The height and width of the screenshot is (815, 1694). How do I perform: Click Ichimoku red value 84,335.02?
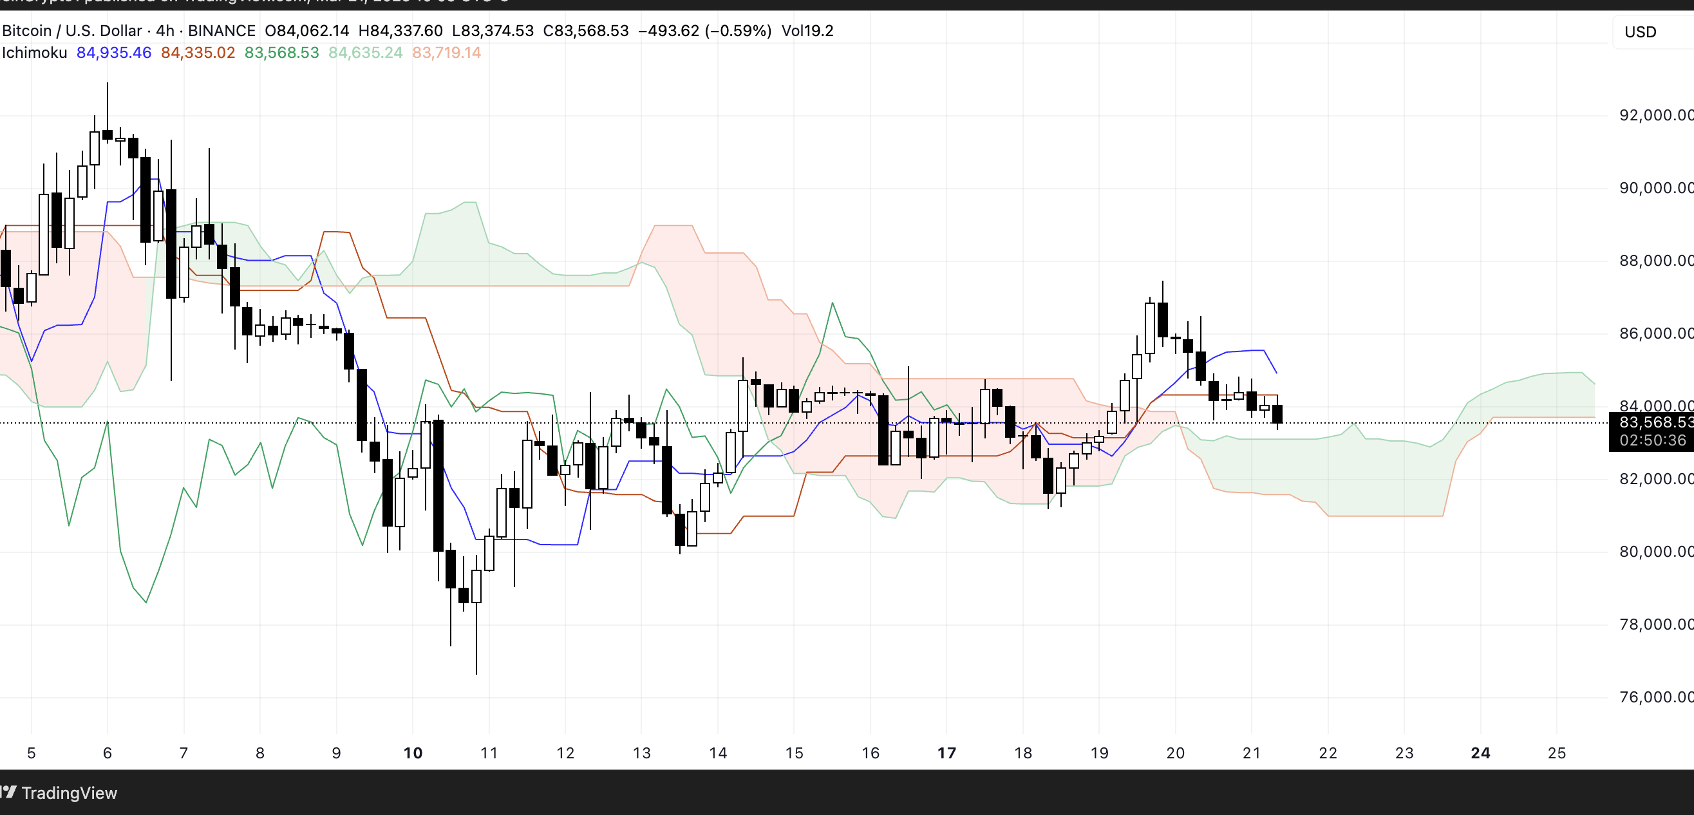pos(198,53)
